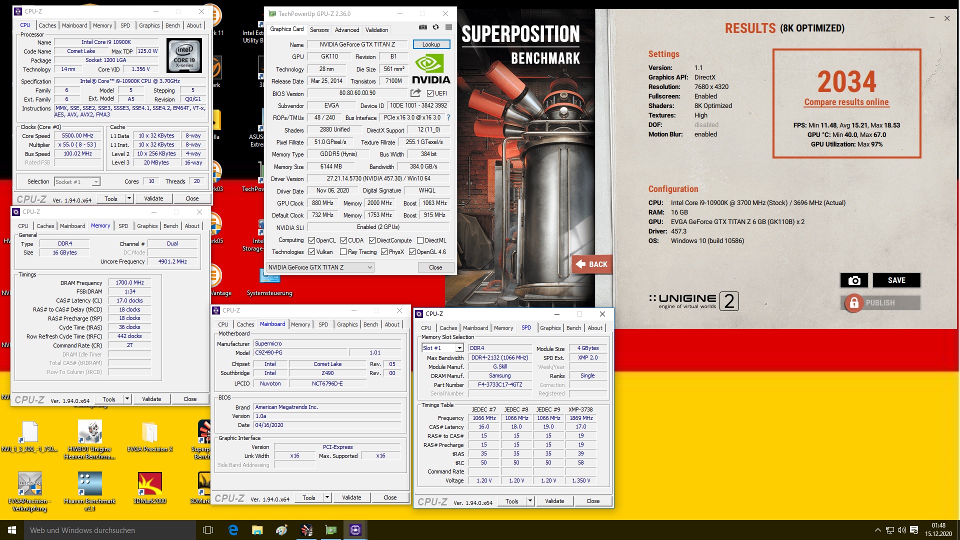
Task: Click the Superposition BACK arrow button
Action: tap(592, 264)
